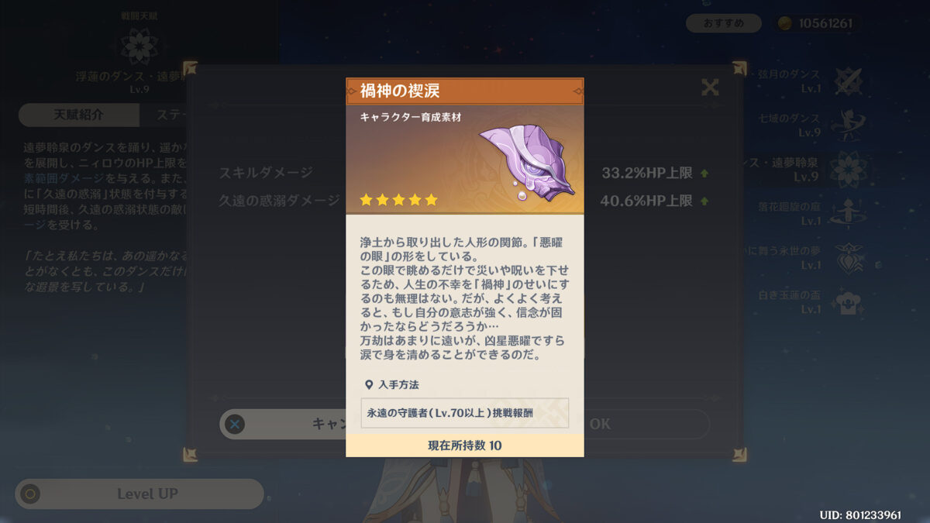Screen dimensions: 930x523
Task: Open 永遠の守護者 challenge reward source
Action: click(x=465, y=413)
